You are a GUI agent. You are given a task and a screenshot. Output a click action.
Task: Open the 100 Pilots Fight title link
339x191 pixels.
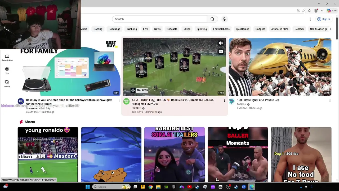(258, 100)
